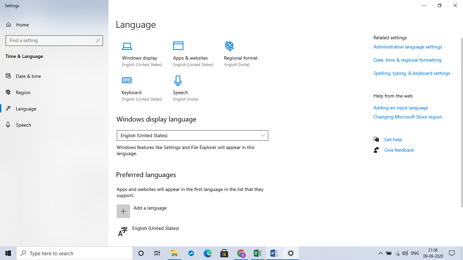The image size is (463, 260).
Task: Click the Language icon in the sidebar
Action: [x=8, y=108]
